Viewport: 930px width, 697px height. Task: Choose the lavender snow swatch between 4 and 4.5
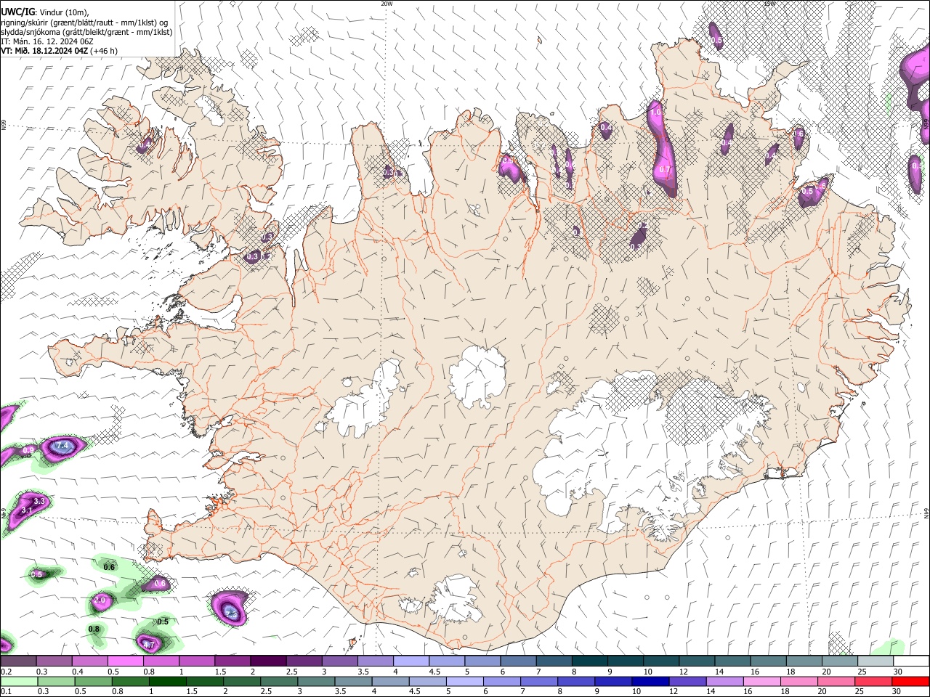411,661
